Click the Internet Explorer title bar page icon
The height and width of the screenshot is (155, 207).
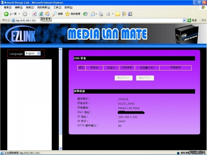click(x=2, y=2)
